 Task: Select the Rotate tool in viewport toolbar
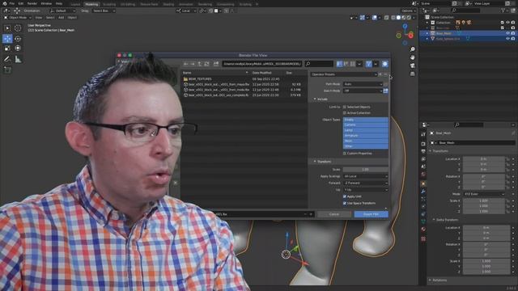point(18,39)
